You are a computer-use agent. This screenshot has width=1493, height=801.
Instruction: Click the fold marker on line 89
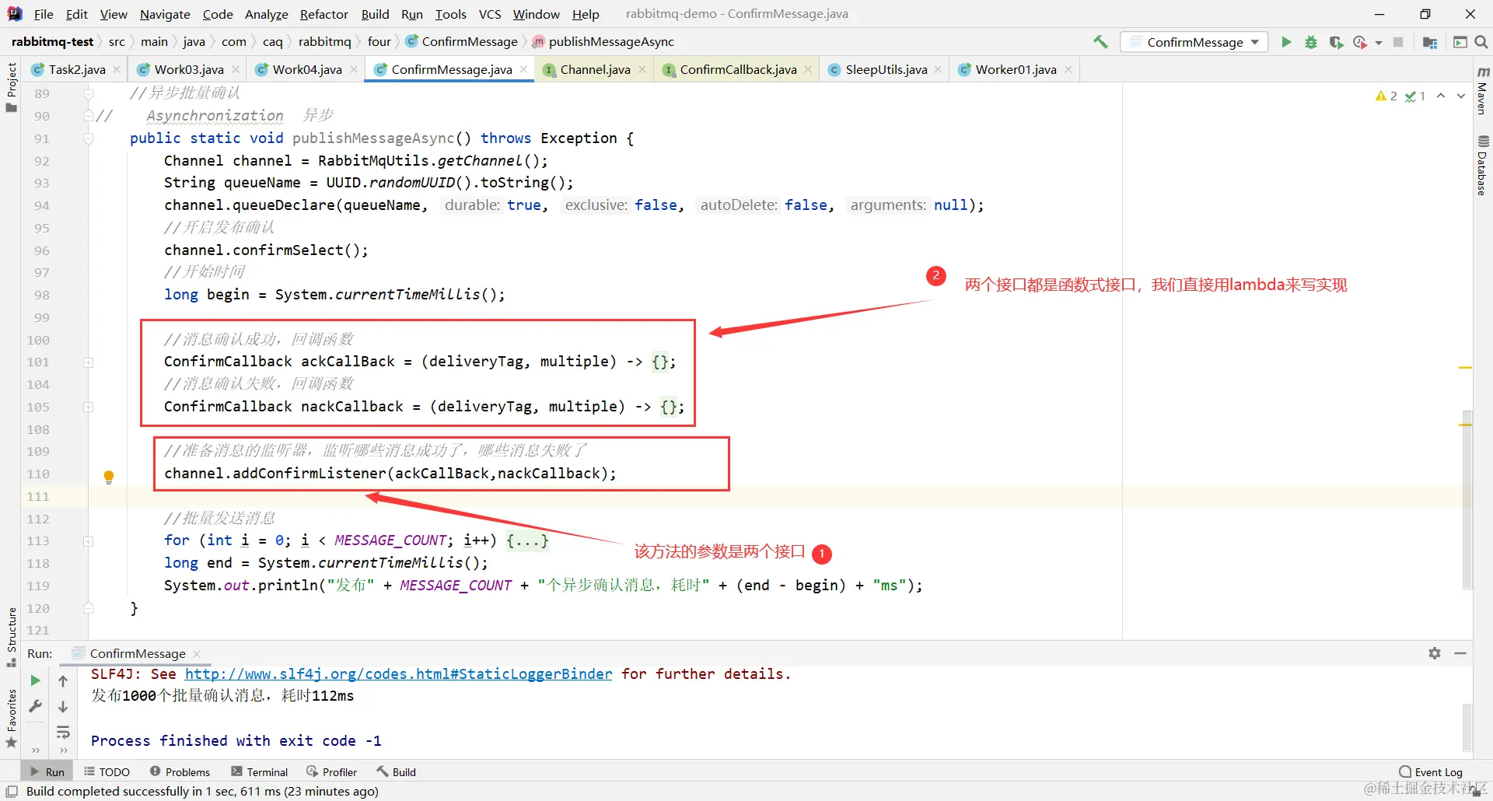pyautogui.click(x=89, y=94)
